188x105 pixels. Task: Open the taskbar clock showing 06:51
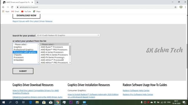coord(176,102)
